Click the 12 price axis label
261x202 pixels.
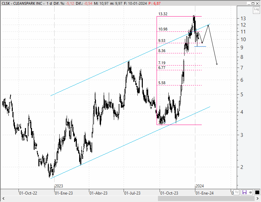pos(243,25)
